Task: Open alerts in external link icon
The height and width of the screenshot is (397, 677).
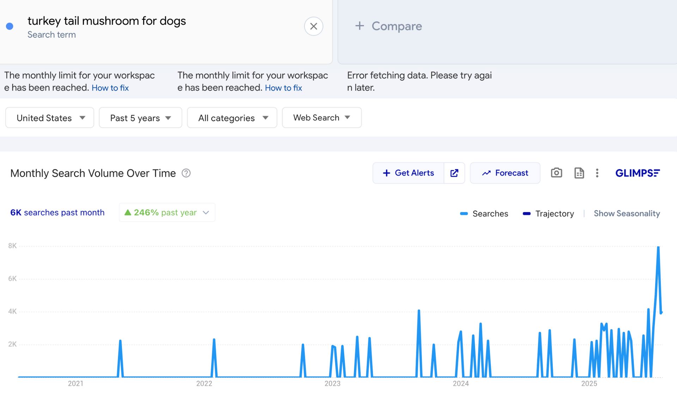Action: coord(454,173)
